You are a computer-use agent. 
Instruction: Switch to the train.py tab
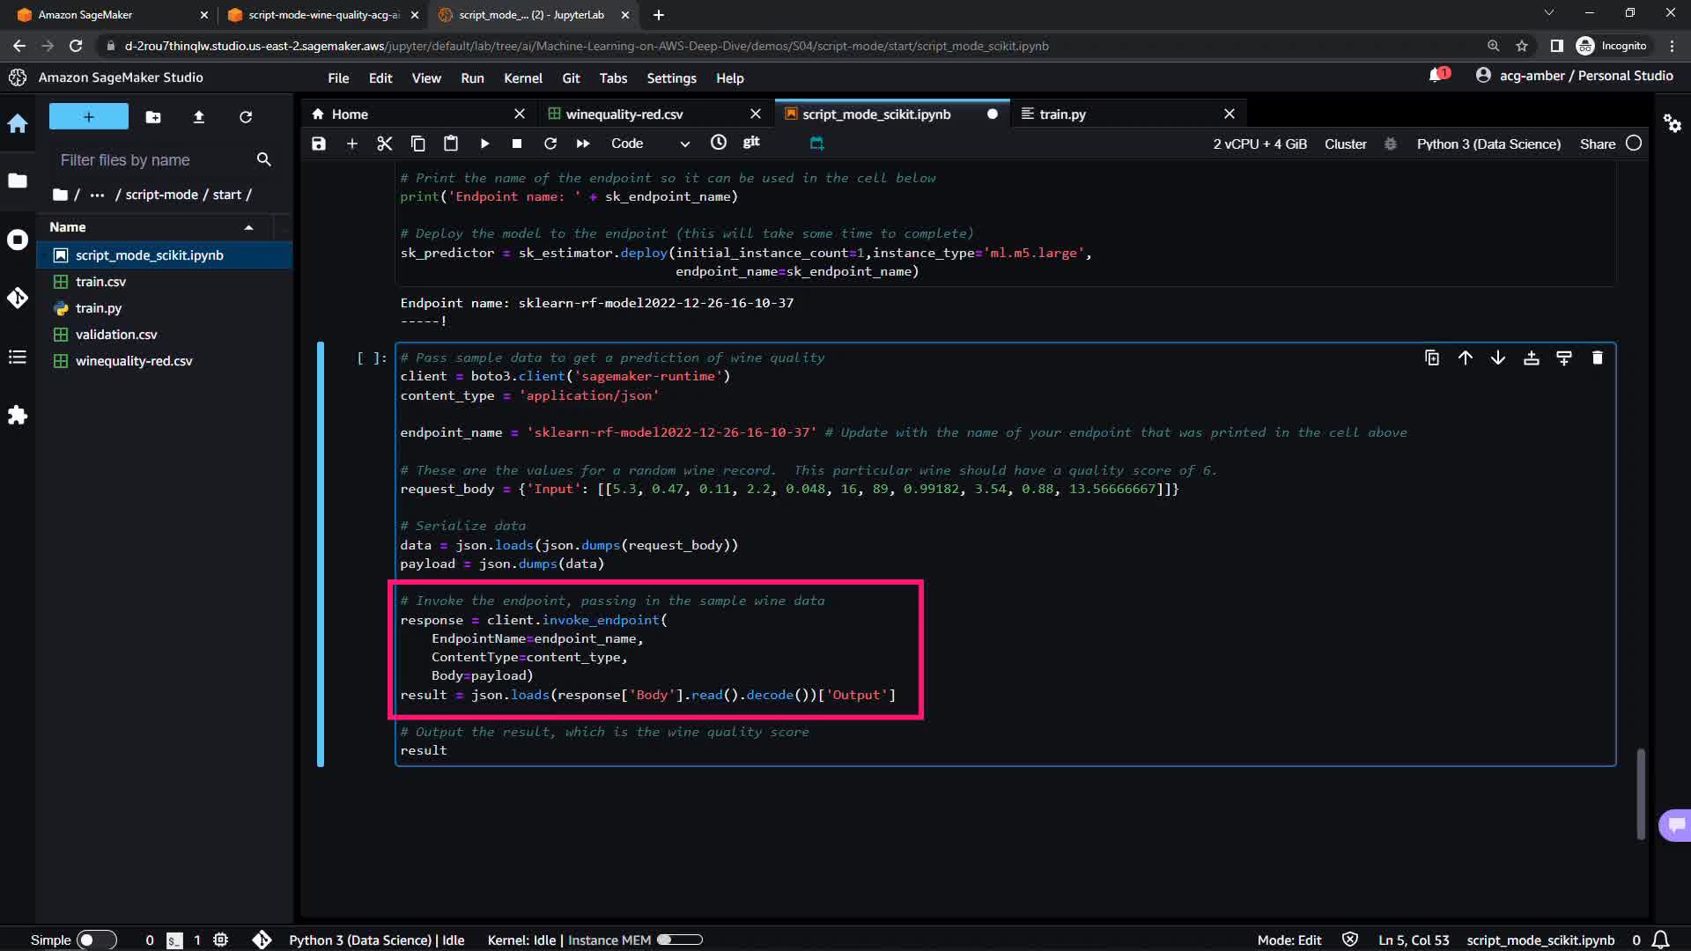1062,114
